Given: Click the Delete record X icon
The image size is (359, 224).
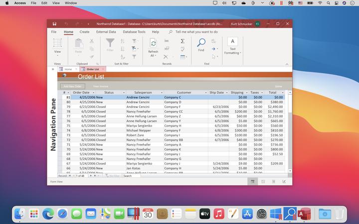Looking at the screenshot, I should (x=166, y=57).
